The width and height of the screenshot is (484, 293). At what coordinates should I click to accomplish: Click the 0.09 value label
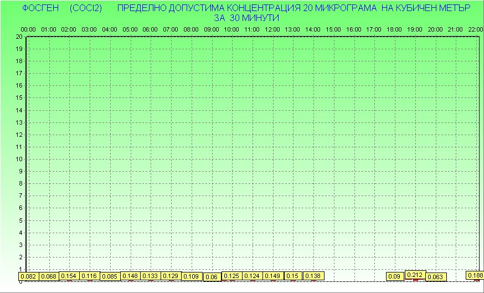point(395,276)
